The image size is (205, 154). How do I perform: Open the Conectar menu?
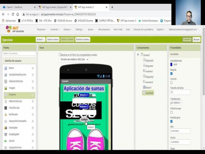pyautogui.click(x=55, y=30)
